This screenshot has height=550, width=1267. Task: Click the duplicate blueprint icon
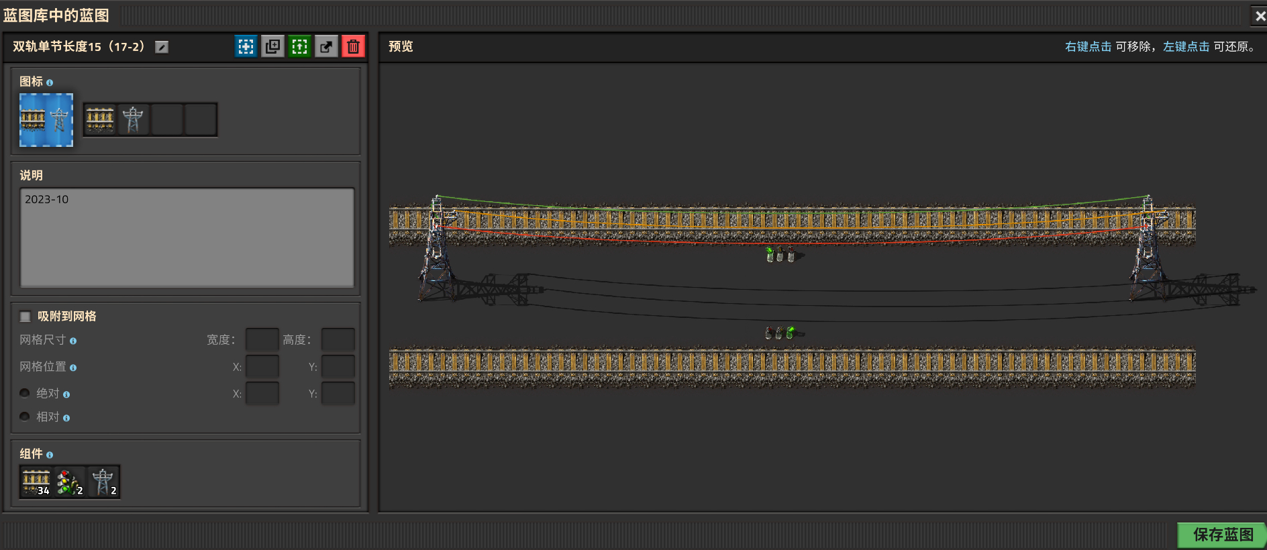click(273, 46)
